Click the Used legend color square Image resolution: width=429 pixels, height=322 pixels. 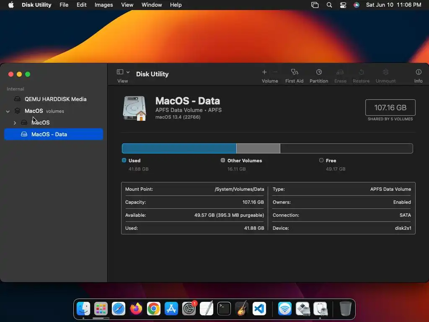[x=124, y=160]
